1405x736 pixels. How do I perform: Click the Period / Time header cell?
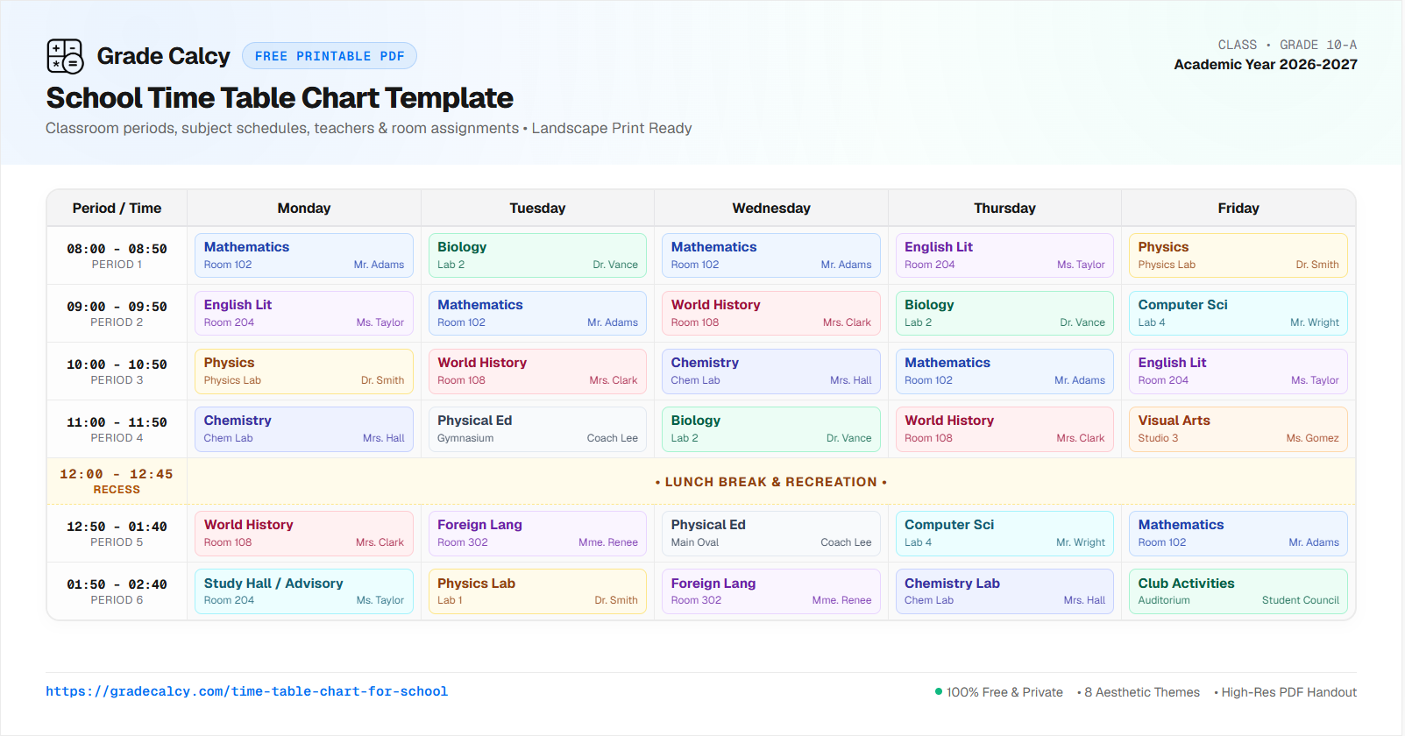pyautogui.click(x=117, y=209)
